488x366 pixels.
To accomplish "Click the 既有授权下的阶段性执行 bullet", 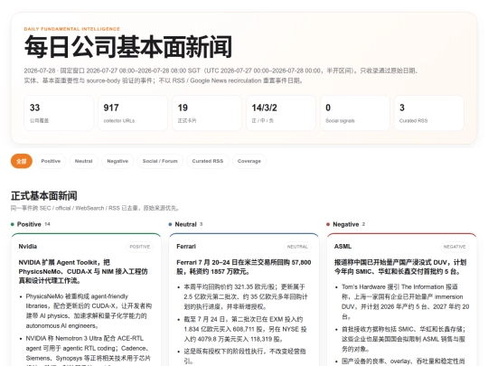I will pos(245,356).
